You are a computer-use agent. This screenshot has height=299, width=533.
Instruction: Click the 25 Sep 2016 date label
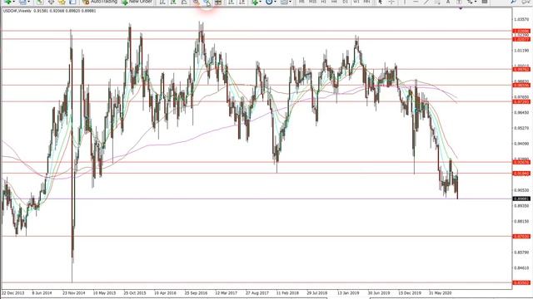tap(196, 293)
